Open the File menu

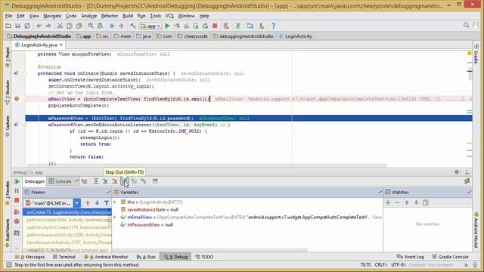8,16
